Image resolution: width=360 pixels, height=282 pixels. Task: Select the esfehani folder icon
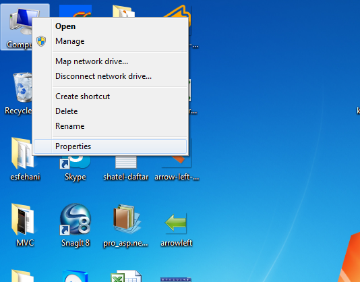click(22, 153)
